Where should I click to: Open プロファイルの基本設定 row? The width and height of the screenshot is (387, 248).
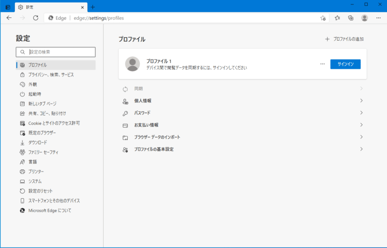[243, 149]
